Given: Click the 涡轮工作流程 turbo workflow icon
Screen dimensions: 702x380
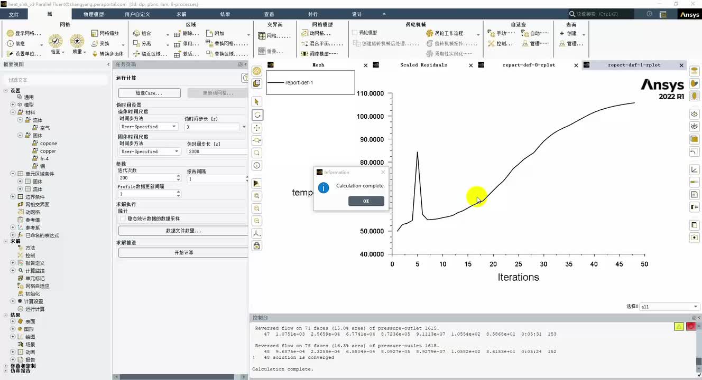Looking at the screenshot, I should tap(430, 33).
